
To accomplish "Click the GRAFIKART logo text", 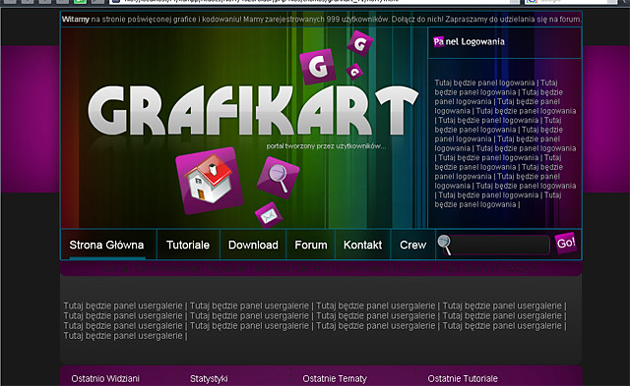I will (253, 110).
